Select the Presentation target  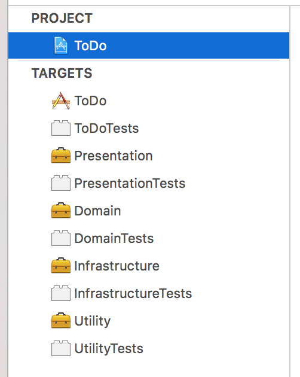coord(114,156)
